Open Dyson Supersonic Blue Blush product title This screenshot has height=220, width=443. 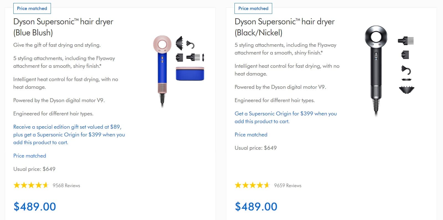[63, 27]
